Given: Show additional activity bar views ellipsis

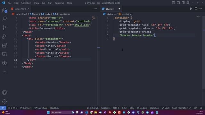Looking at the screenshot, I should coord(4,72).
